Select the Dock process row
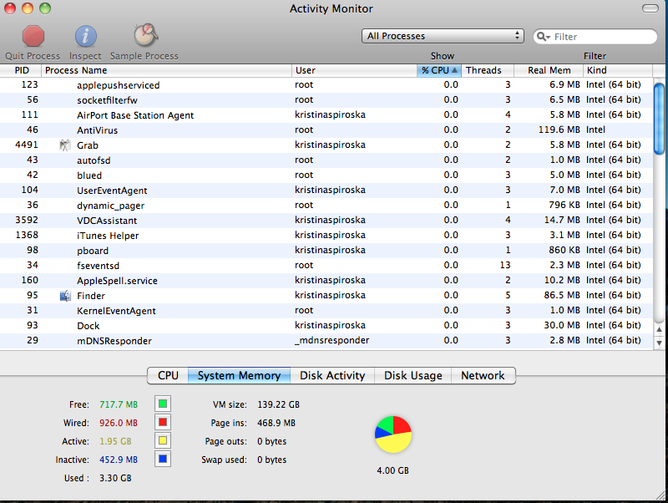Viewport: 668px width, 503px height. tap(326, 326)
